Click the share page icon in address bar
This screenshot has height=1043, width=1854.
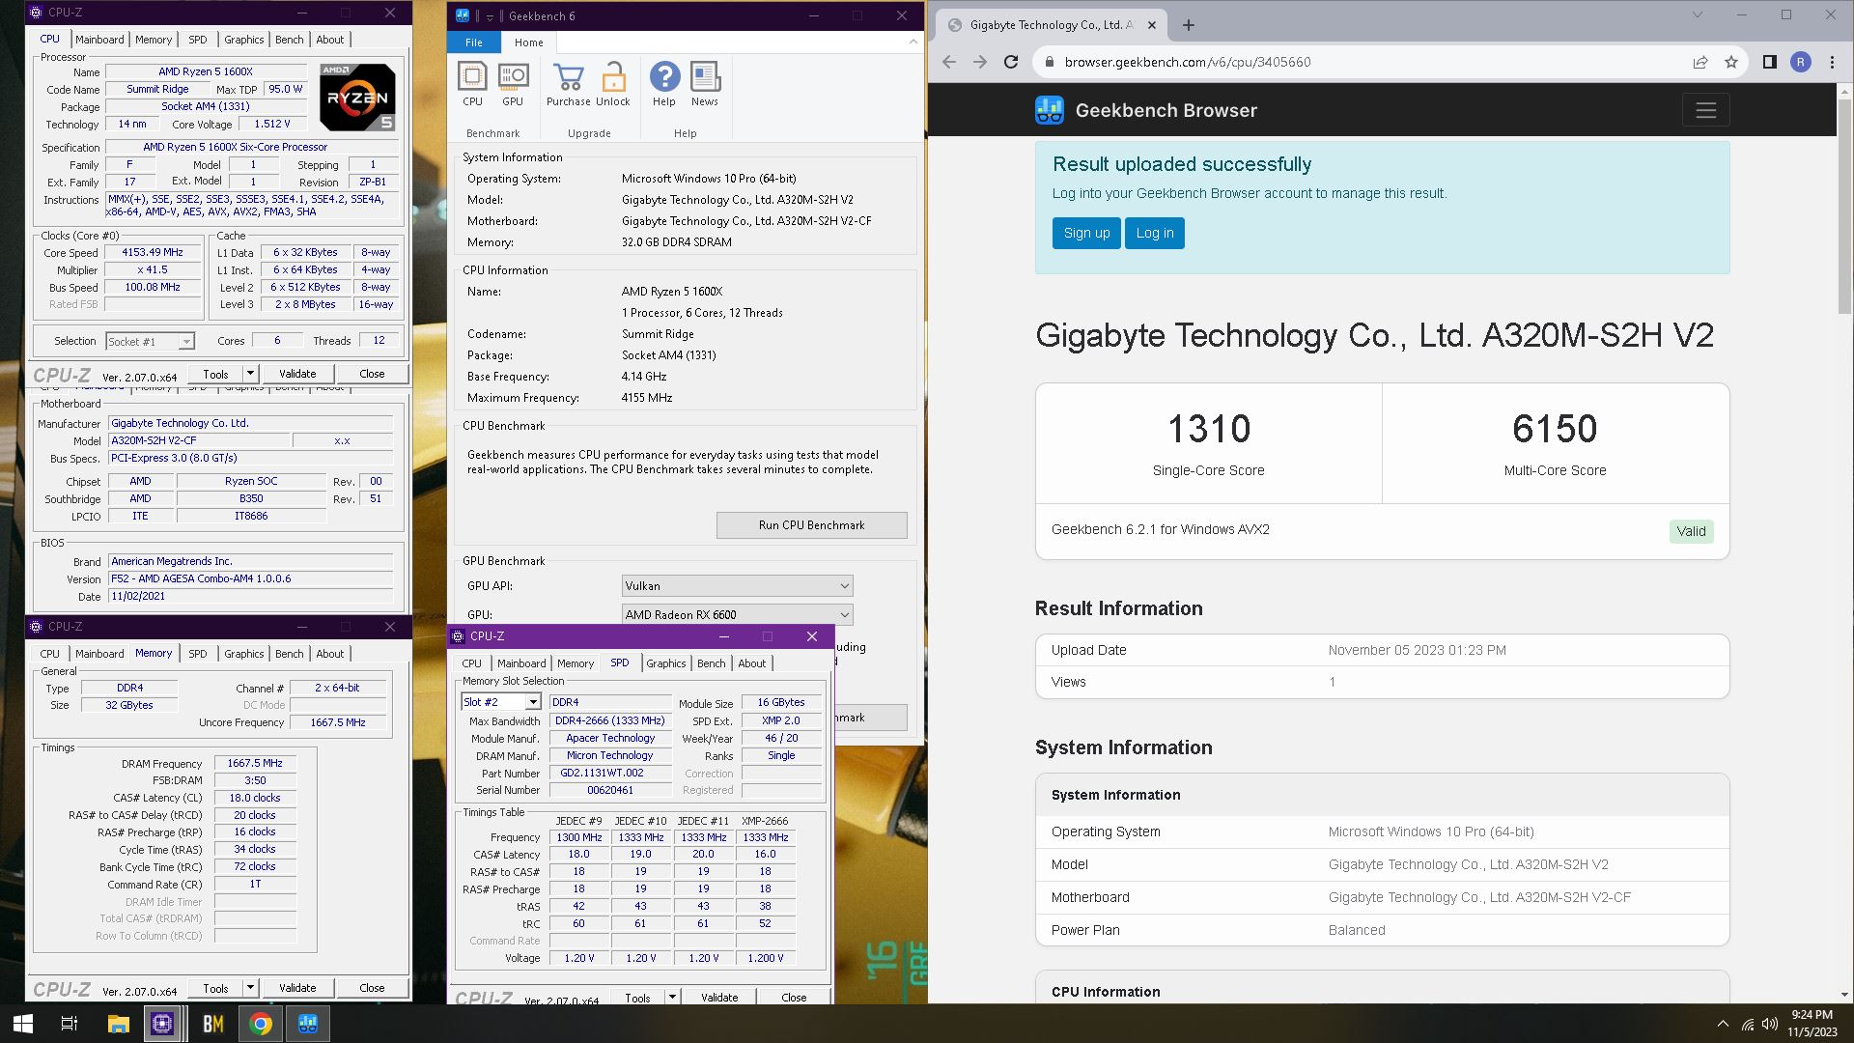[1700, 62]
